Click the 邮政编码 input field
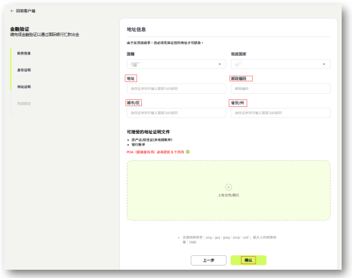 [280, 88]
